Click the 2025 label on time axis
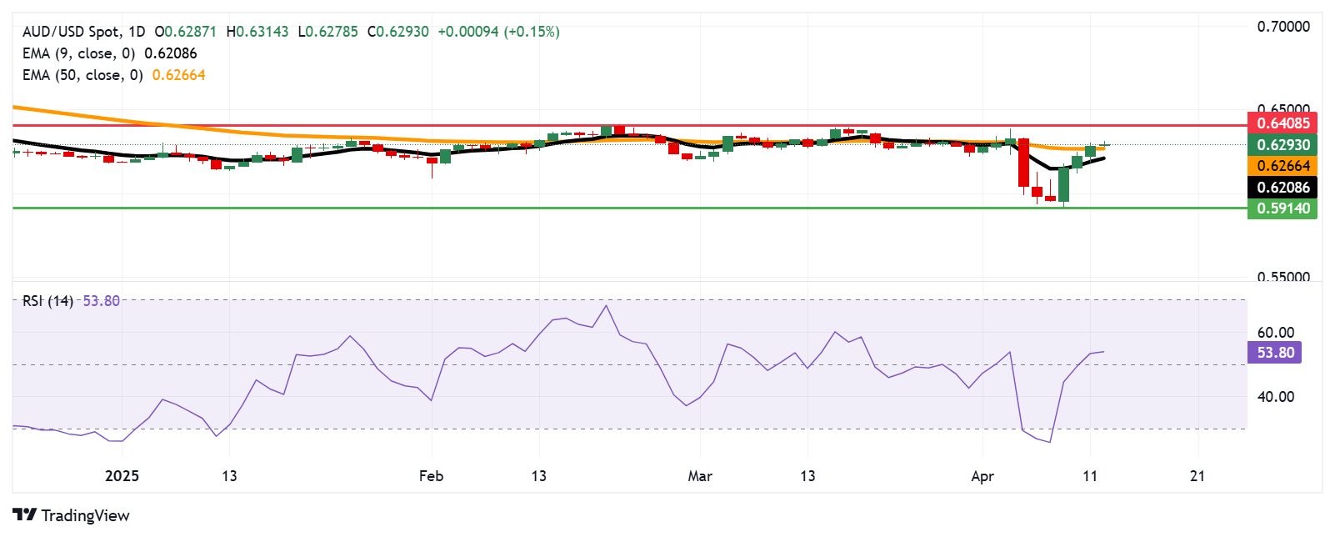 point(122,476)
